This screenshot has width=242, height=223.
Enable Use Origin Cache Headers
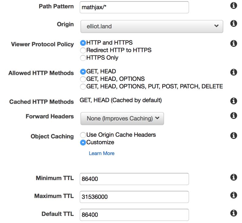(83, 135)
